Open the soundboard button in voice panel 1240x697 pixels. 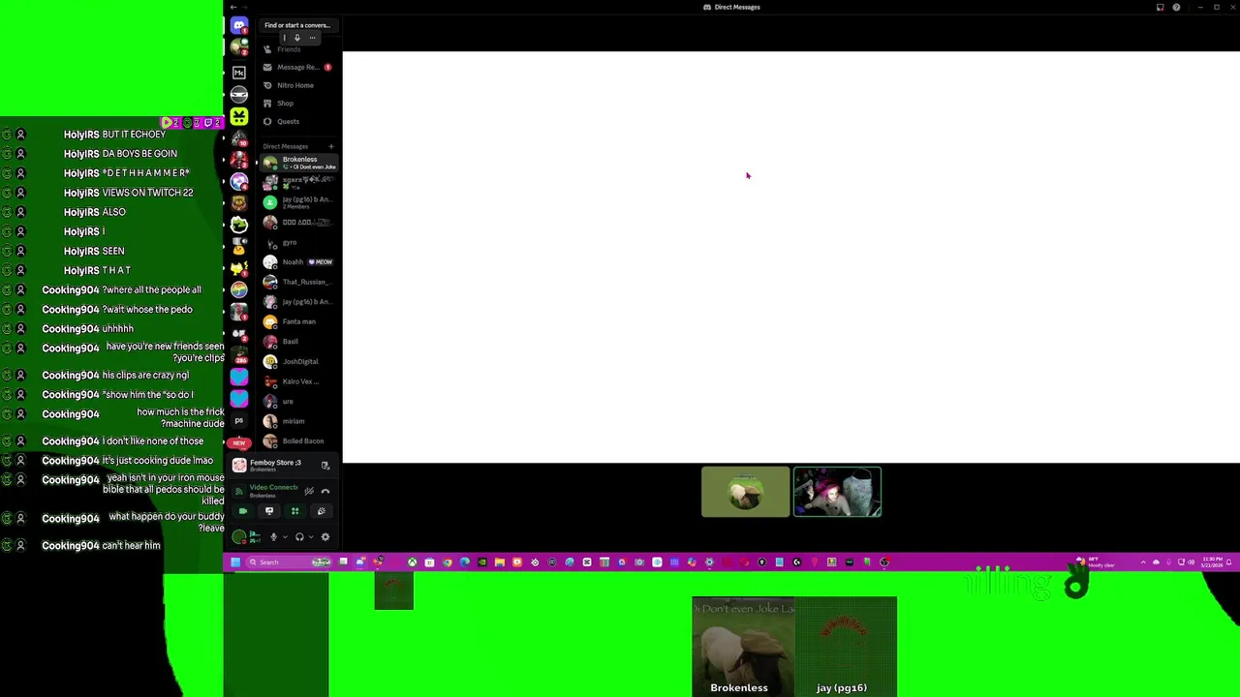[x=321, y=511]
